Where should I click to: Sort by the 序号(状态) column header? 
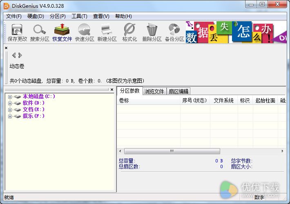tap(195, 100)
